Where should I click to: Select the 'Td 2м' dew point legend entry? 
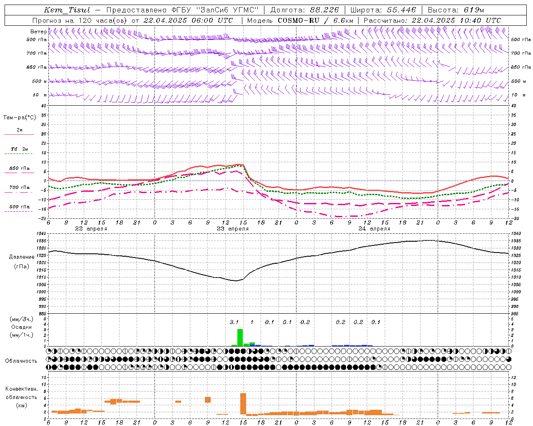pyautogui.click(x=19, y=149)
